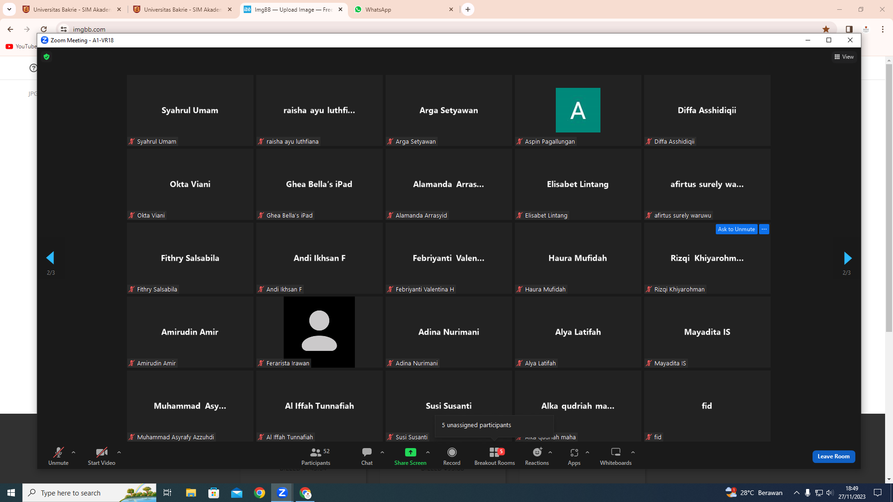Go to next gallery page arrow
Viewport: 893px width, 502px height.
[847, 258]
